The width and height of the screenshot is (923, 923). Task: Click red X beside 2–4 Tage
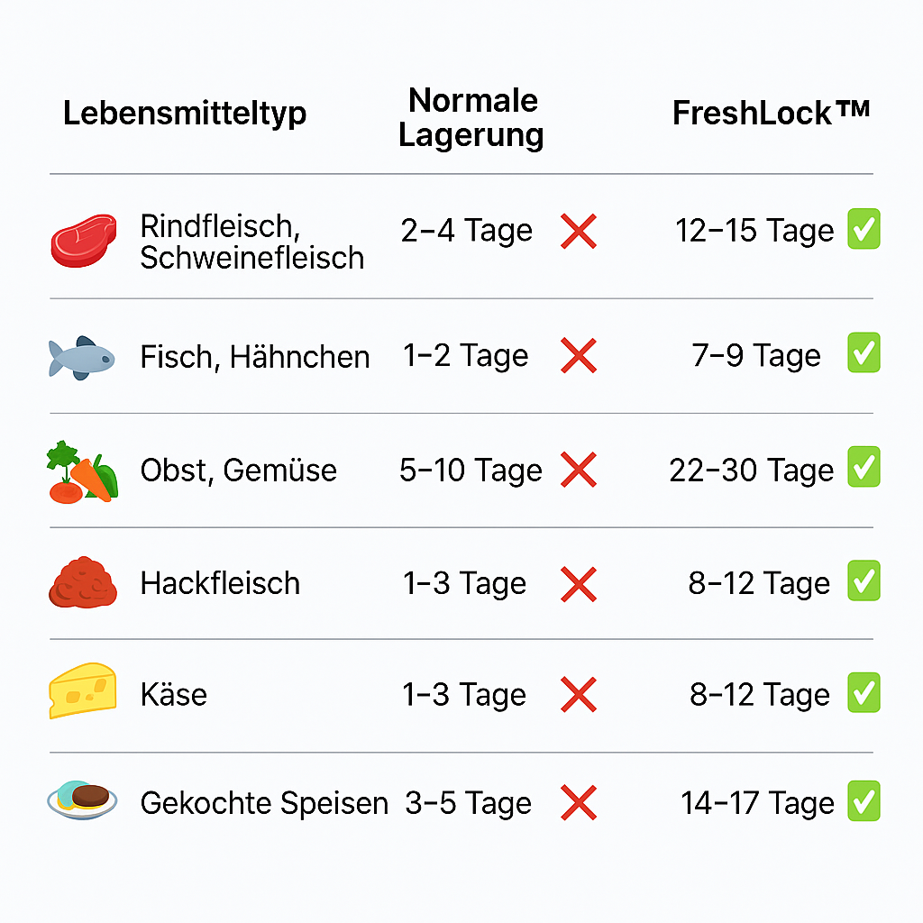578,232
